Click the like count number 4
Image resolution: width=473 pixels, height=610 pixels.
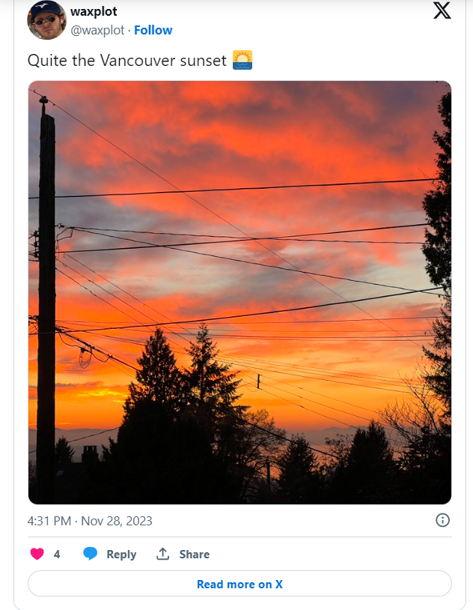[57, 554]
